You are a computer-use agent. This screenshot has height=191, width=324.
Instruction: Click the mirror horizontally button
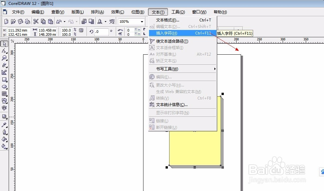120,30
